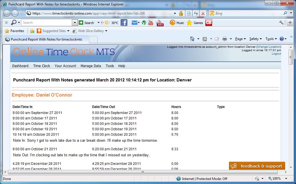
Task: Check the 30°C weather icon
Action: pyautogui.click(x=112, y=23)
